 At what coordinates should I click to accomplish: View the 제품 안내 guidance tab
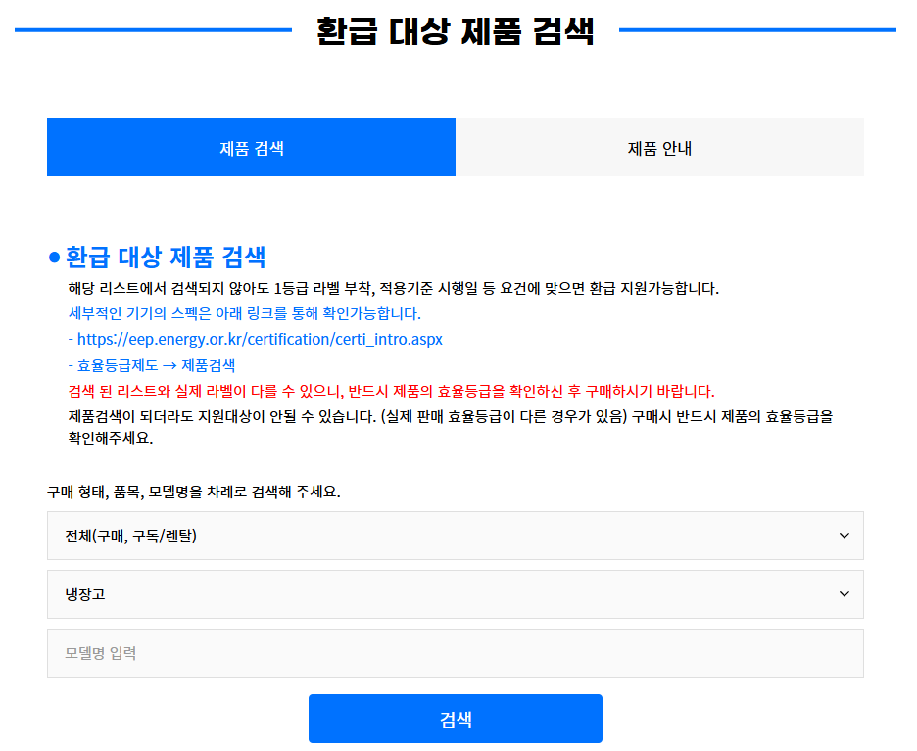[x=659, y=147]
